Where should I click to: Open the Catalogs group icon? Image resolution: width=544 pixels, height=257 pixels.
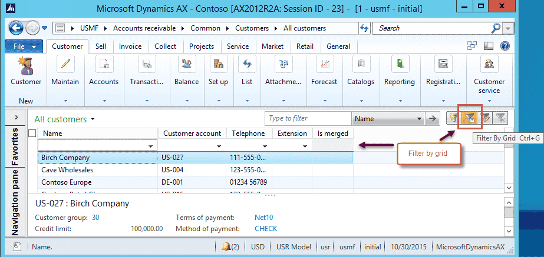coord(361,64)
